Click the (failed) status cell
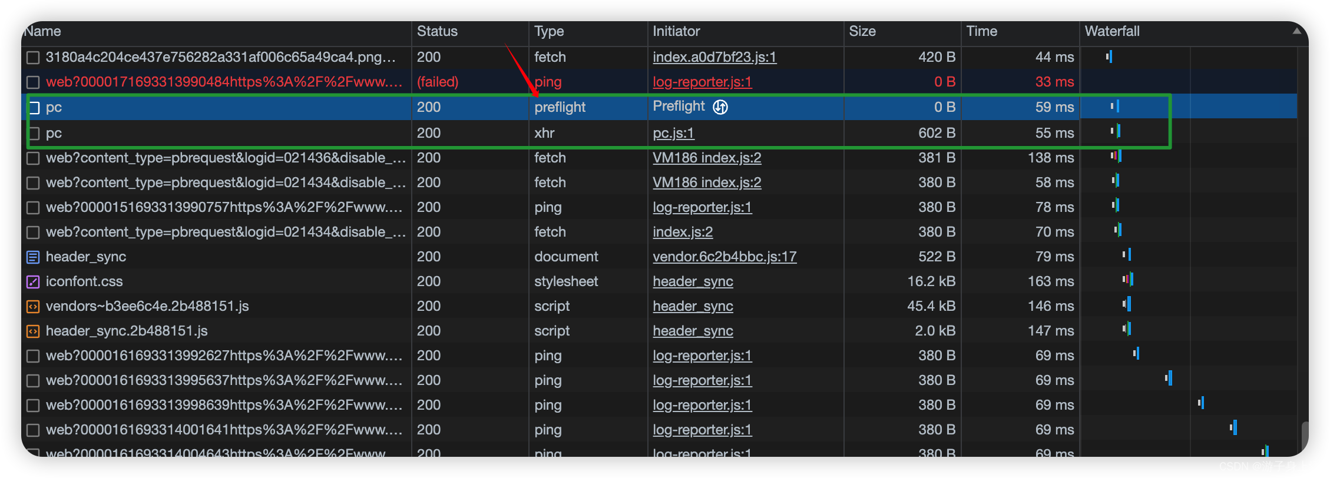Viewport: 1330px width, 478px height. 438,82
